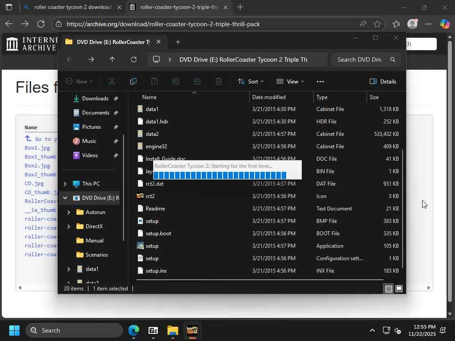
Task: Open Box1.jpg link on archive page
Action: tap(37, 148)
